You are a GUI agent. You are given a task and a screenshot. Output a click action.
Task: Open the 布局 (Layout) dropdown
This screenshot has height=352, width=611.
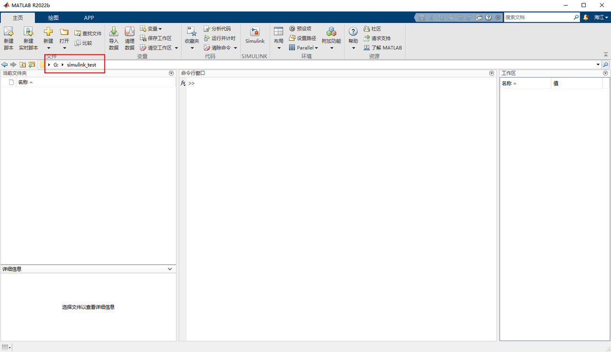pyautogui.click(x=279, y=38)
